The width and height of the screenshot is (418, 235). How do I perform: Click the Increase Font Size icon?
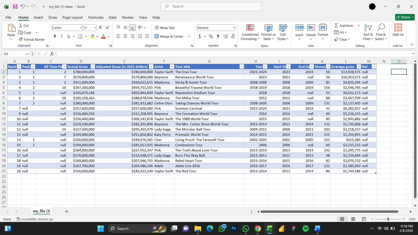click(x=100, y=28)
